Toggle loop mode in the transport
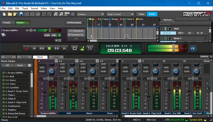 pyautogui.click(x=75, y=48)
